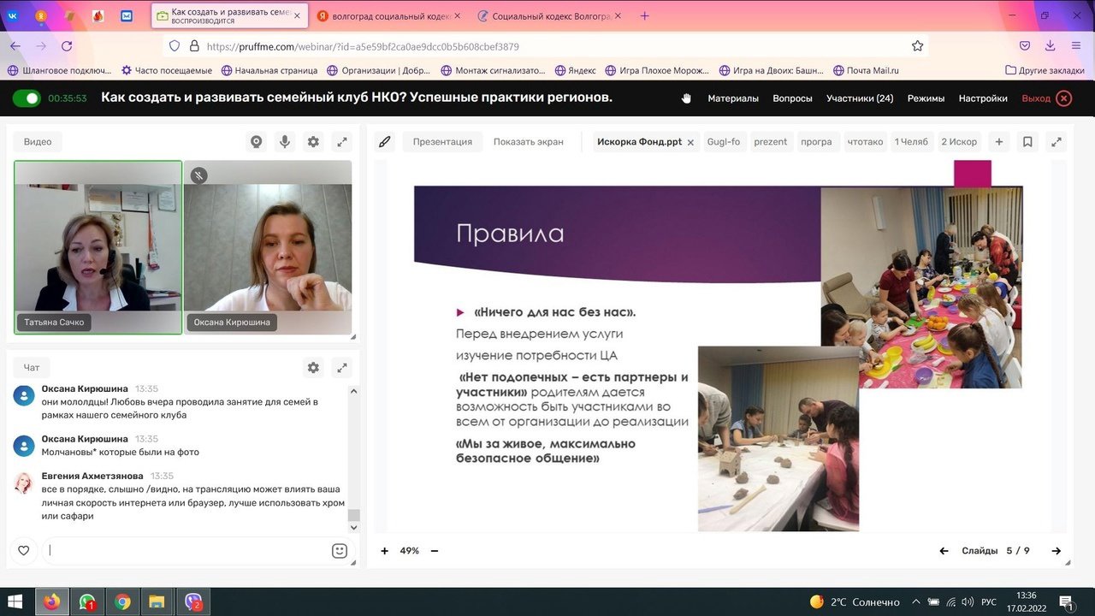This screenshot has width=1095, height=616.
Task: Open Viber in the taskbar
Action: [x=193, y=601]
